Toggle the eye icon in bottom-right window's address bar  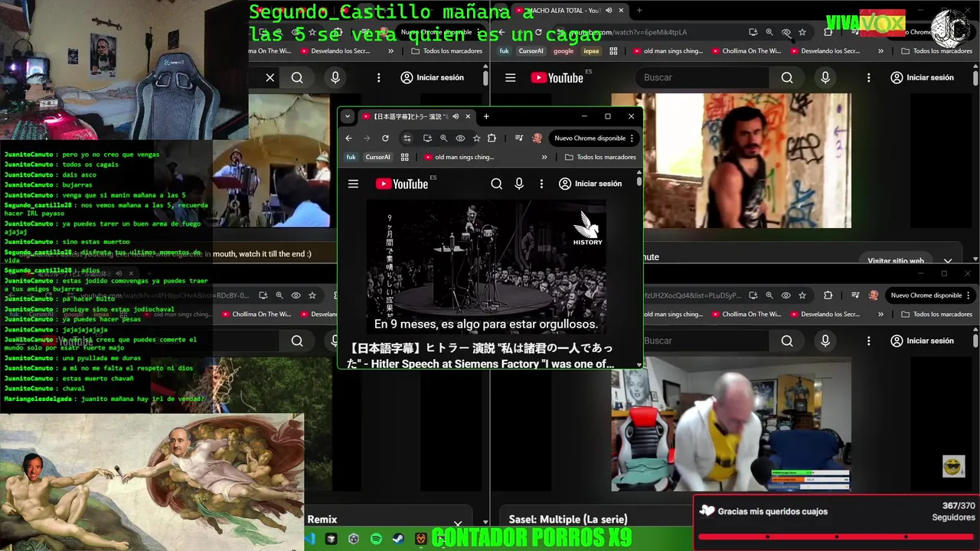[x=786, y=295]
